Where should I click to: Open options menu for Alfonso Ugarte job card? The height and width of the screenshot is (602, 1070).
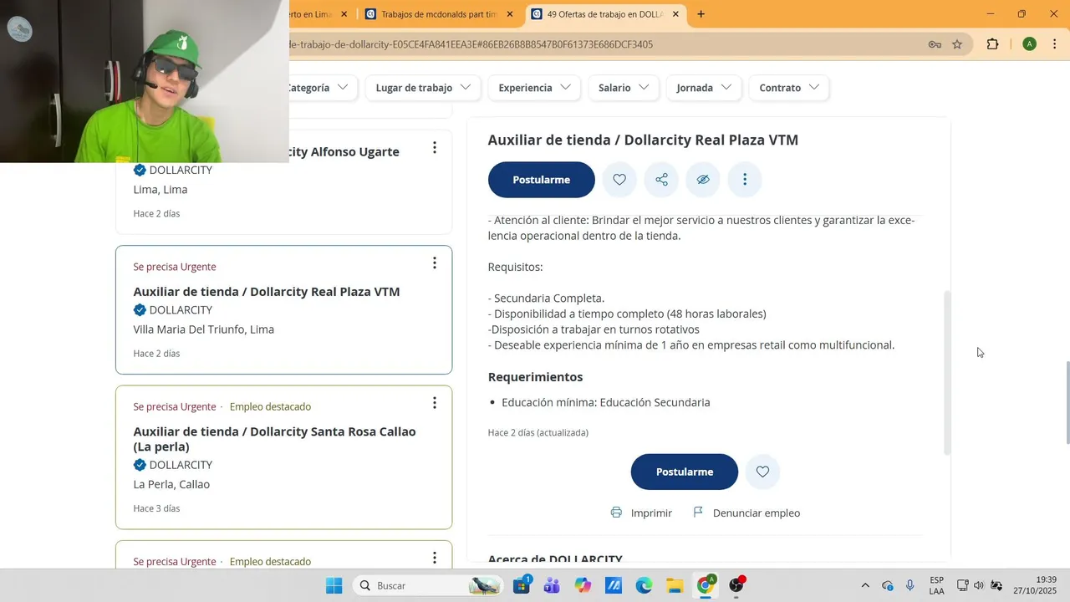pos(434,148)
